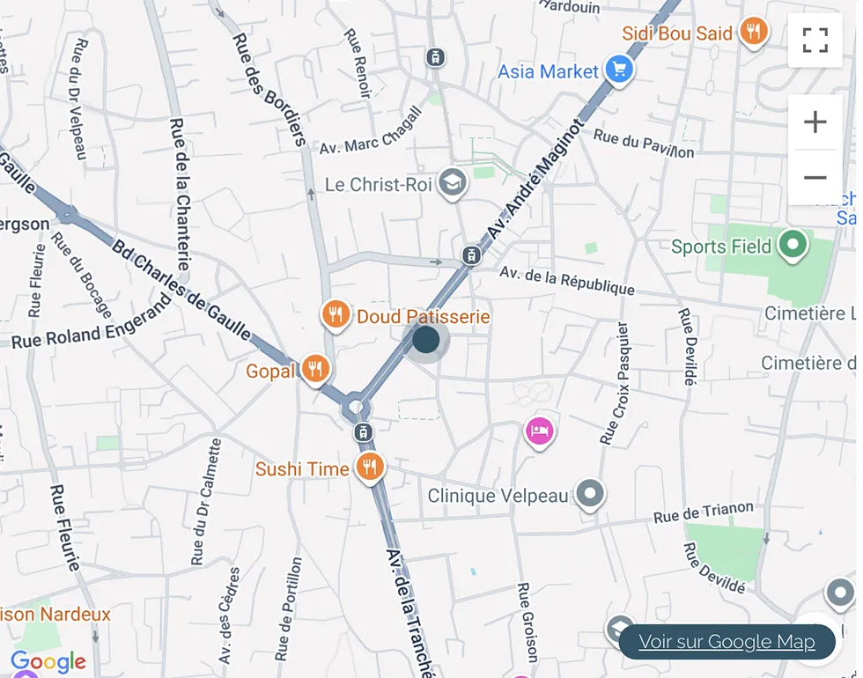Open Le Christ-Roi school marker
This screenshot has width=863, height=678.
click(x=453, y=183)
